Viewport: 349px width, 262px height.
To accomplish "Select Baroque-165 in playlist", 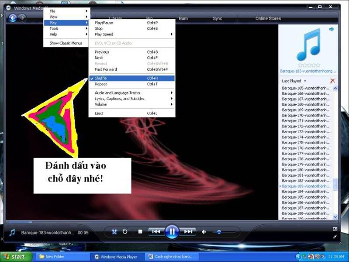I will (306, 88).
